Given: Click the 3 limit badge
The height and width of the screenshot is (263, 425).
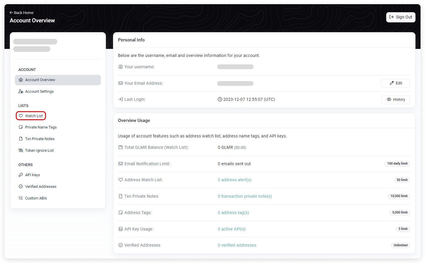Looking at the screenshot, I should click(403, 229).
